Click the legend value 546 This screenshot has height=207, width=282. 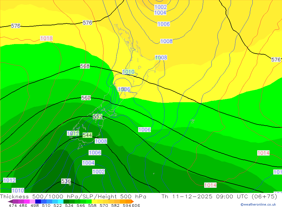tap(81, 205)
